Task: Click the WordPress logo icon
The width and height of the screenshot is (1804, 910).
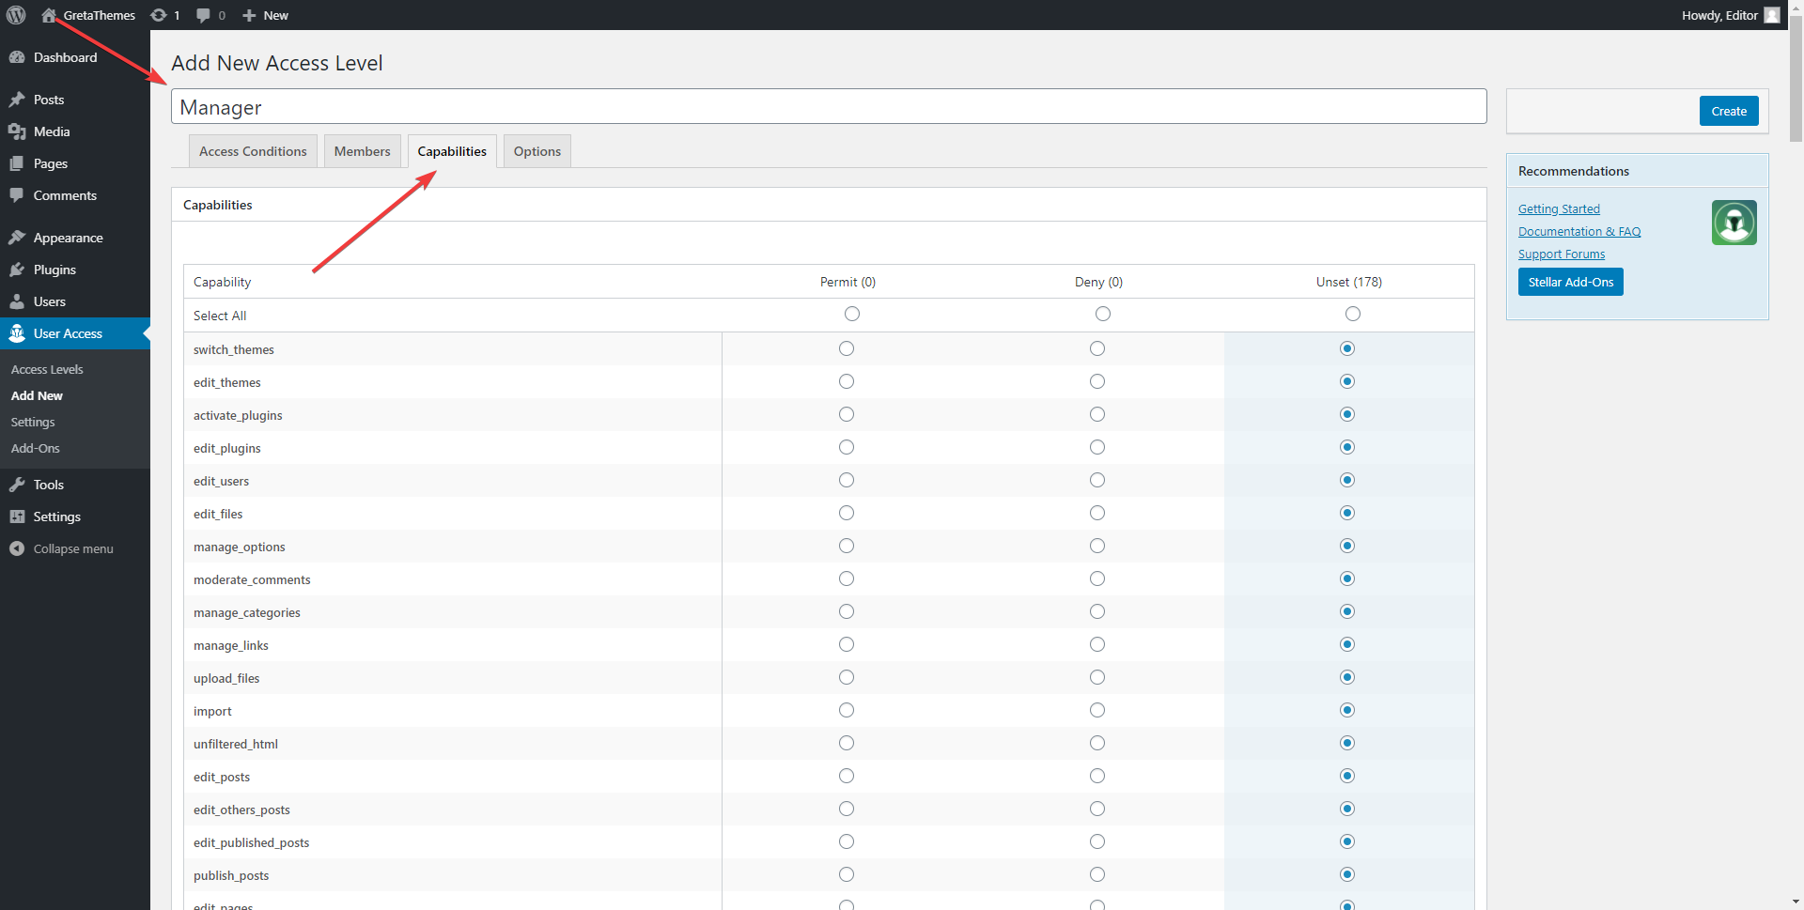Action: tap(16, 15)
